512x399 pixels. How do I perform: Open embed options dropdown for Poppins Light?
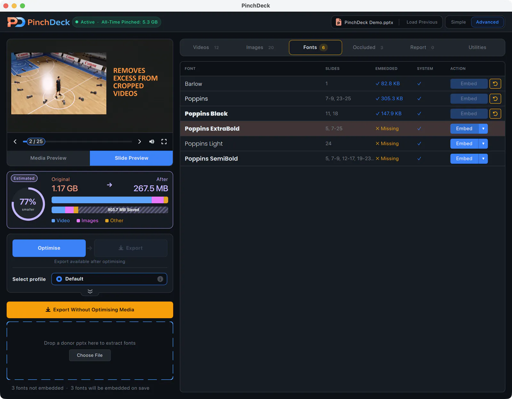click(483, 144)
